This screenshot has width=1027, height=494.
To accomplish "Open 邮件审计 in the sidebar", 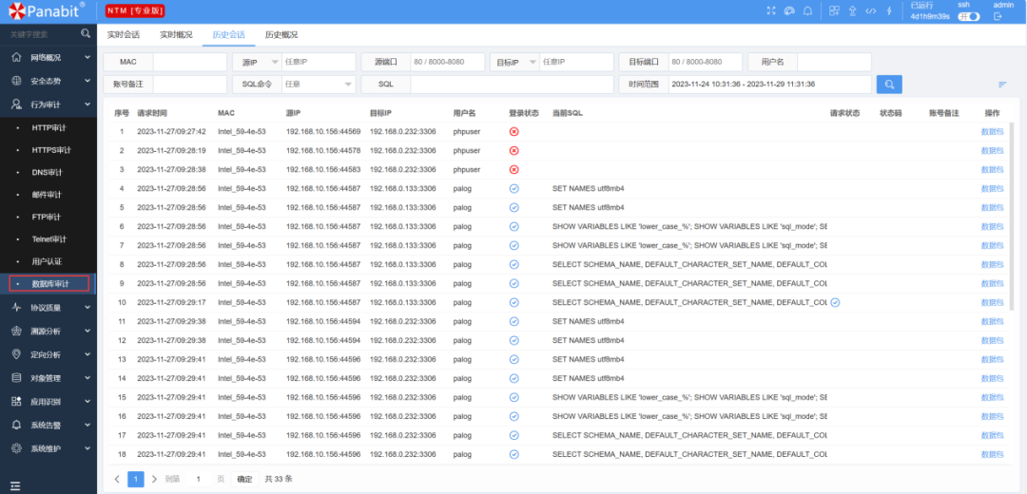I will pyautogui.click(x=48, y=195).
